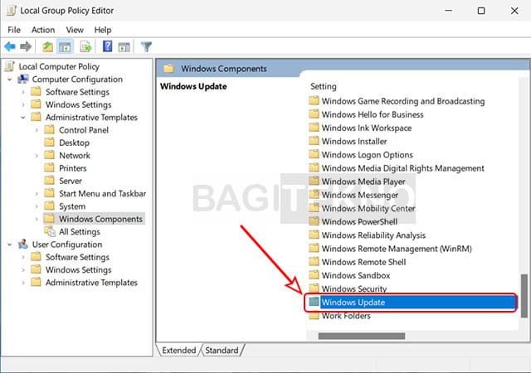Select Desktop in the tree
This screenshot has width=531, height=373.
(x=74, y=143)
